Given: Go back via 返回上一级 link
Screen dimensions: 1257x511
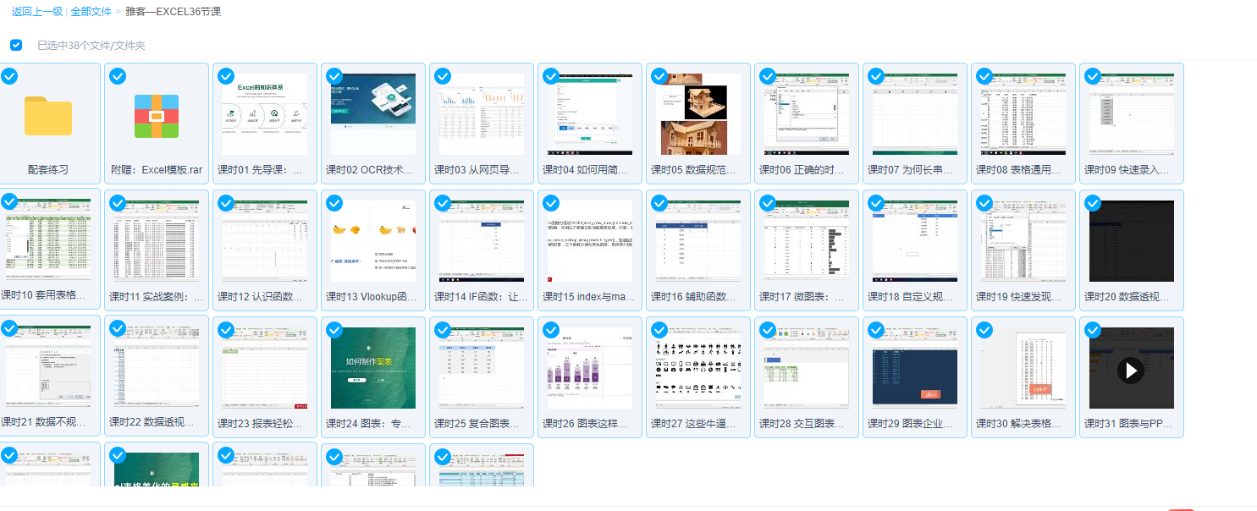Looking at the screenshot, I should coord(36,11).
